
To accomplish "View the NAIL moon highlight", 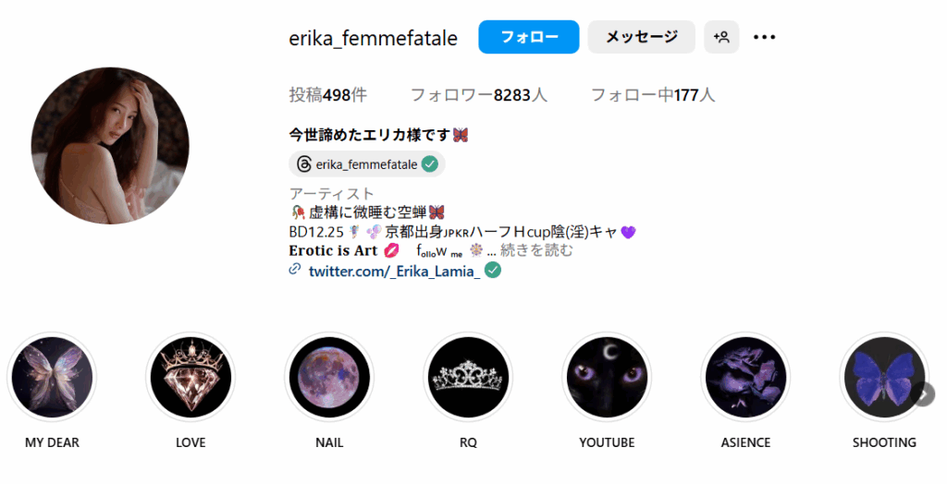I will point(329,377).
